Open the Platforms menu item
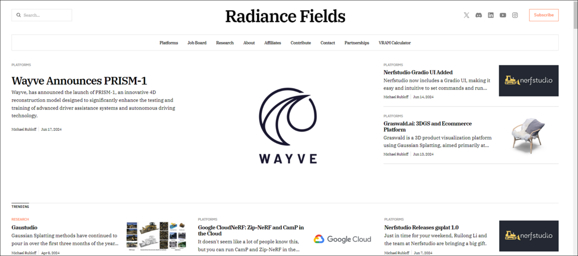This screenshot has width=578, height=256. (x=169, y=43)
